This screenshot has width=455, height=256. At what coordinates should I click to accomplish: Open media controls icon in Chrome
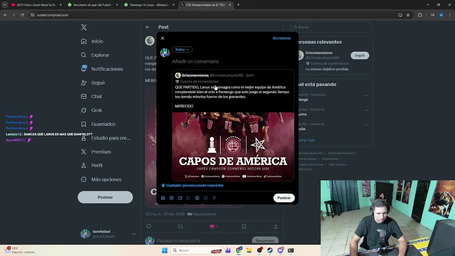[432, 15]
